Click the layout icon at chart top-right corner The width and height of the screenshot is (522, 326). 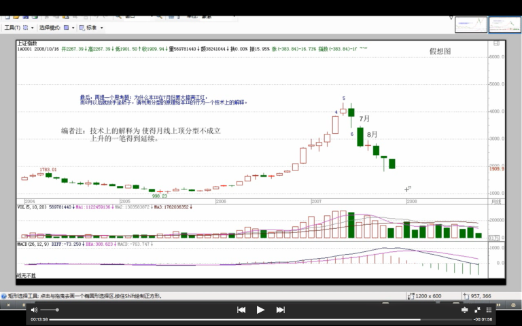click(x=495, y=43)
